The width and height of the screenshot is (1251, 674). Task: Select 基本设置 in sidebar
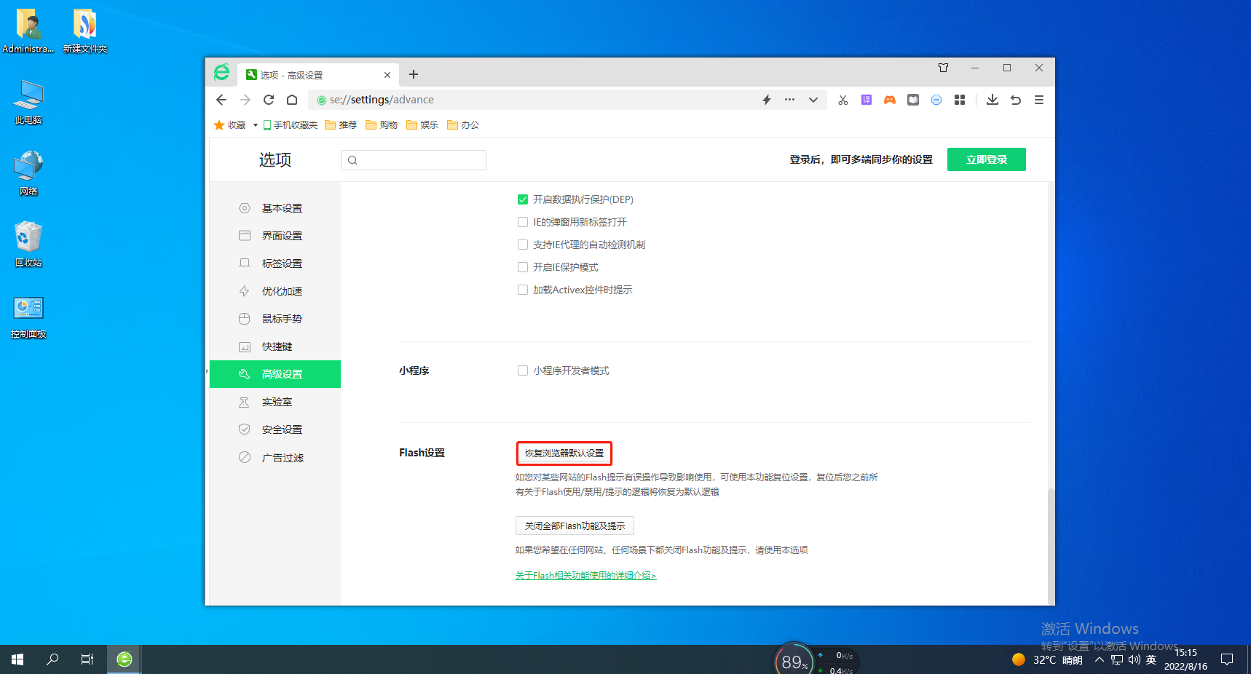coord(275,208)
